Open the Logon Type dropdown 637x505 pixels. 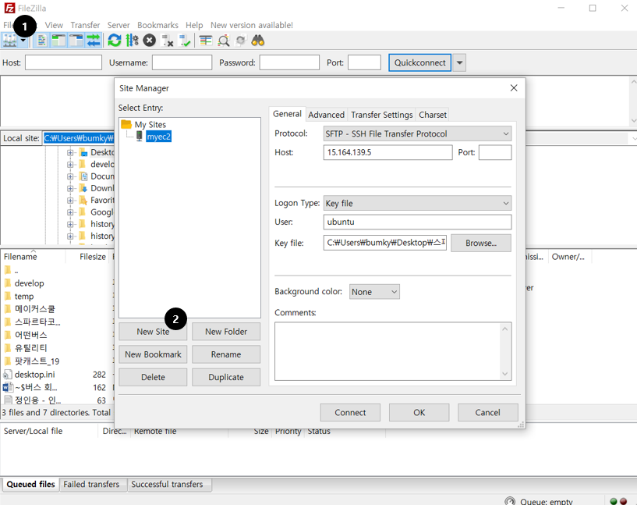417,203
